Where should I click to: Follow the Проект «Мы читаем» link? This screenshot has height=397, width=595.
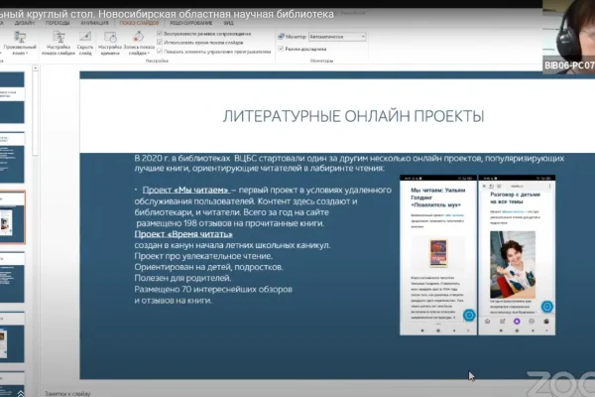click(186, 190)
